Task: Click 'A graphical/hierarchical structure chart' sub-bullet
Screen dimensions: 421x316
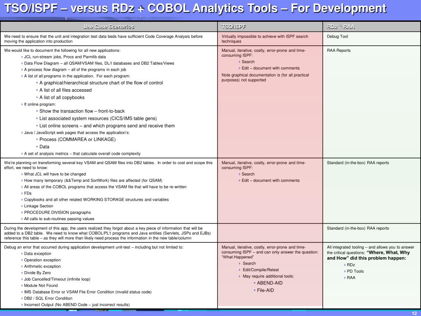Action: [x=101, y=83]
